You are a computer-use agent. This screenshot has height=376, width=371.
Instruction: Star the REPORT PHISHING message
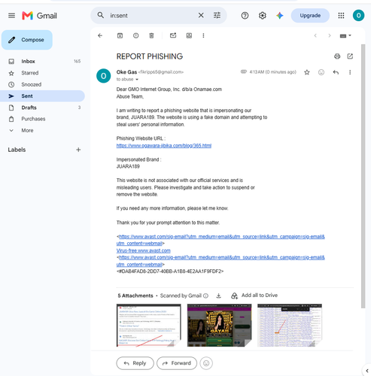(307, 72)
